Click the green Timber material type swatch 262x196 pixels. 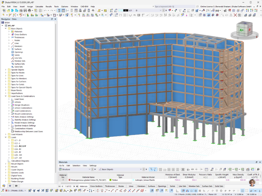pyautogui.click(x=110, y=180)
